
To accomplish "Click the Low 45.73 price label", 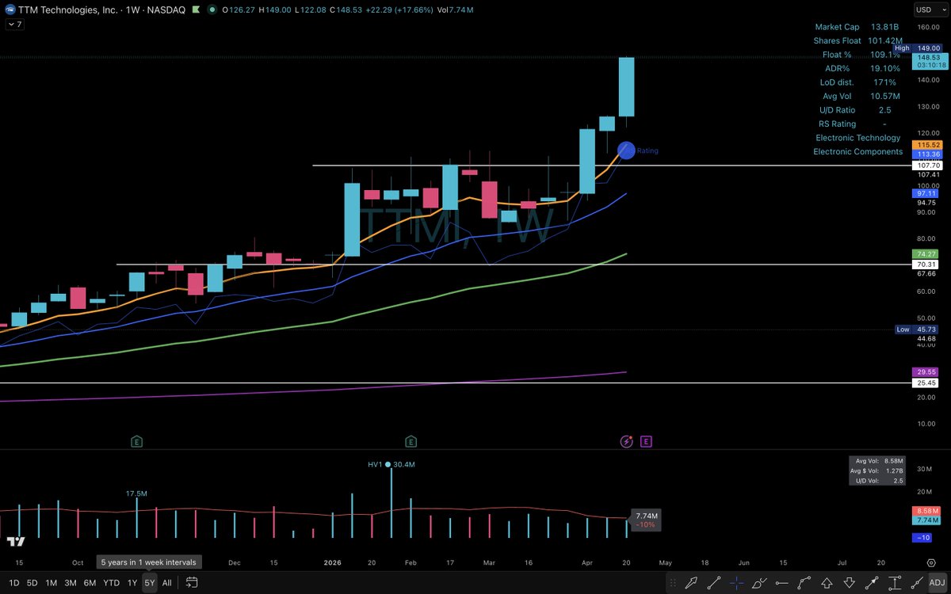I will 916,329.
